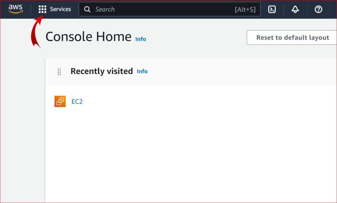The width and height of the screenshot is (337, 203).
Task: Click the orange EC2 service icon
Action: pos(60,101)
